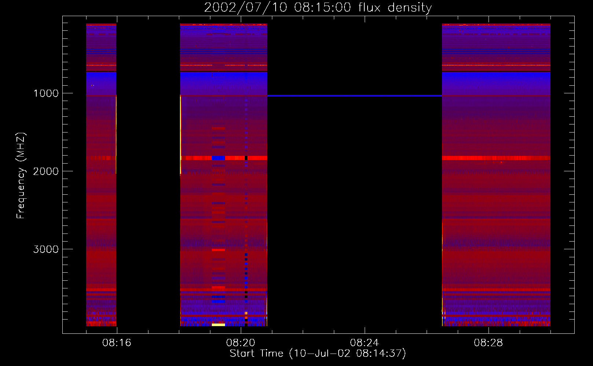Click the "Start Time (10-Jul-02 08:14:37)" label
Viewport: 593px width, 366px height.
coord(318,354)
